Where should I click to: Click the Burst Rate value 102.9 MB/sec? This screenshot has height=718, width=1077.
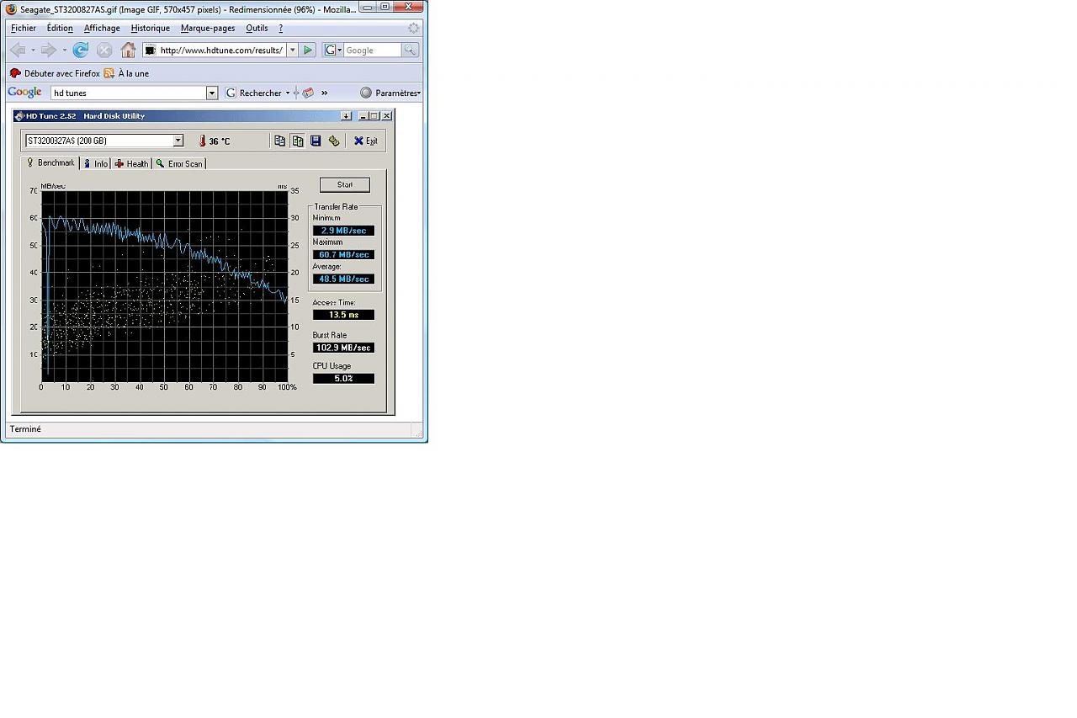(x=343, y=348)
